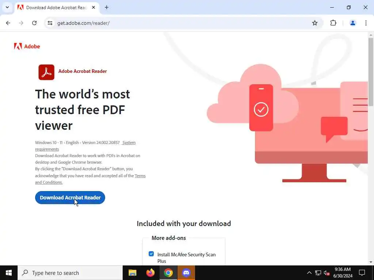Click the scrollbar down arrow
This screenshot has width=374, height=280.
click(371, 262)
